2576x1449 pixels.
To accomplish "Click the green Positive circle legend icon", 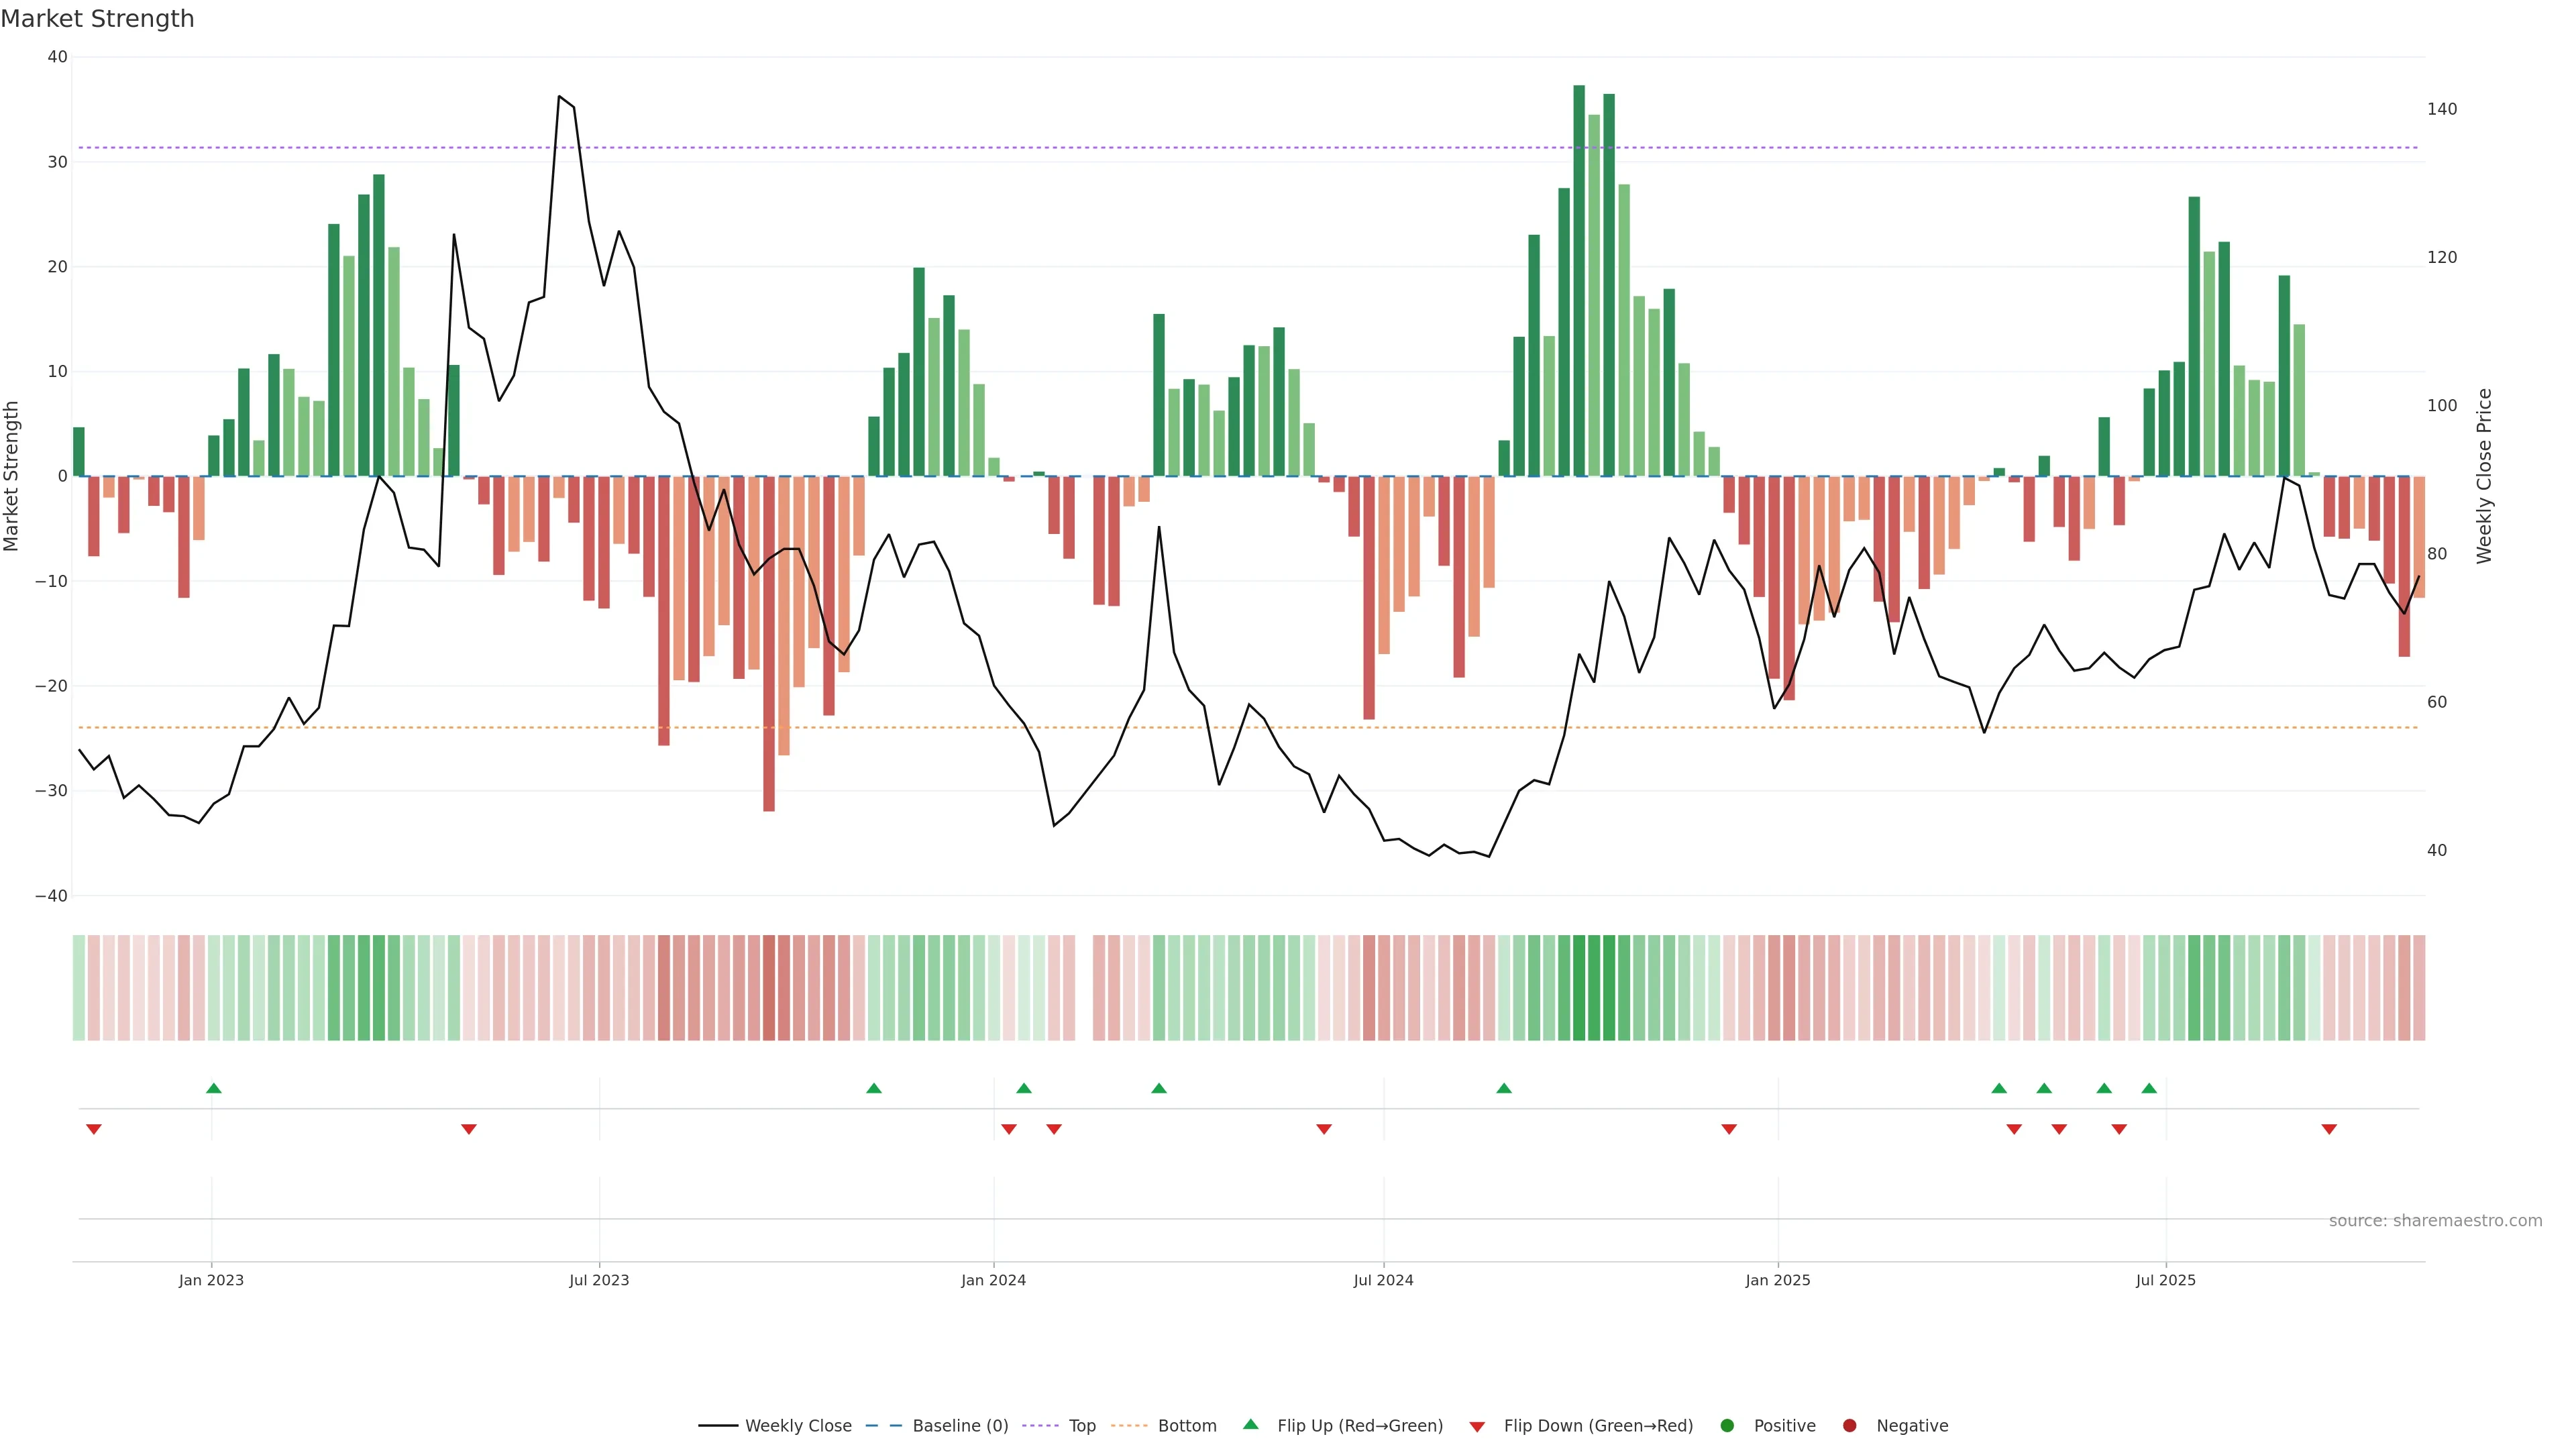I will 1727,1425.
